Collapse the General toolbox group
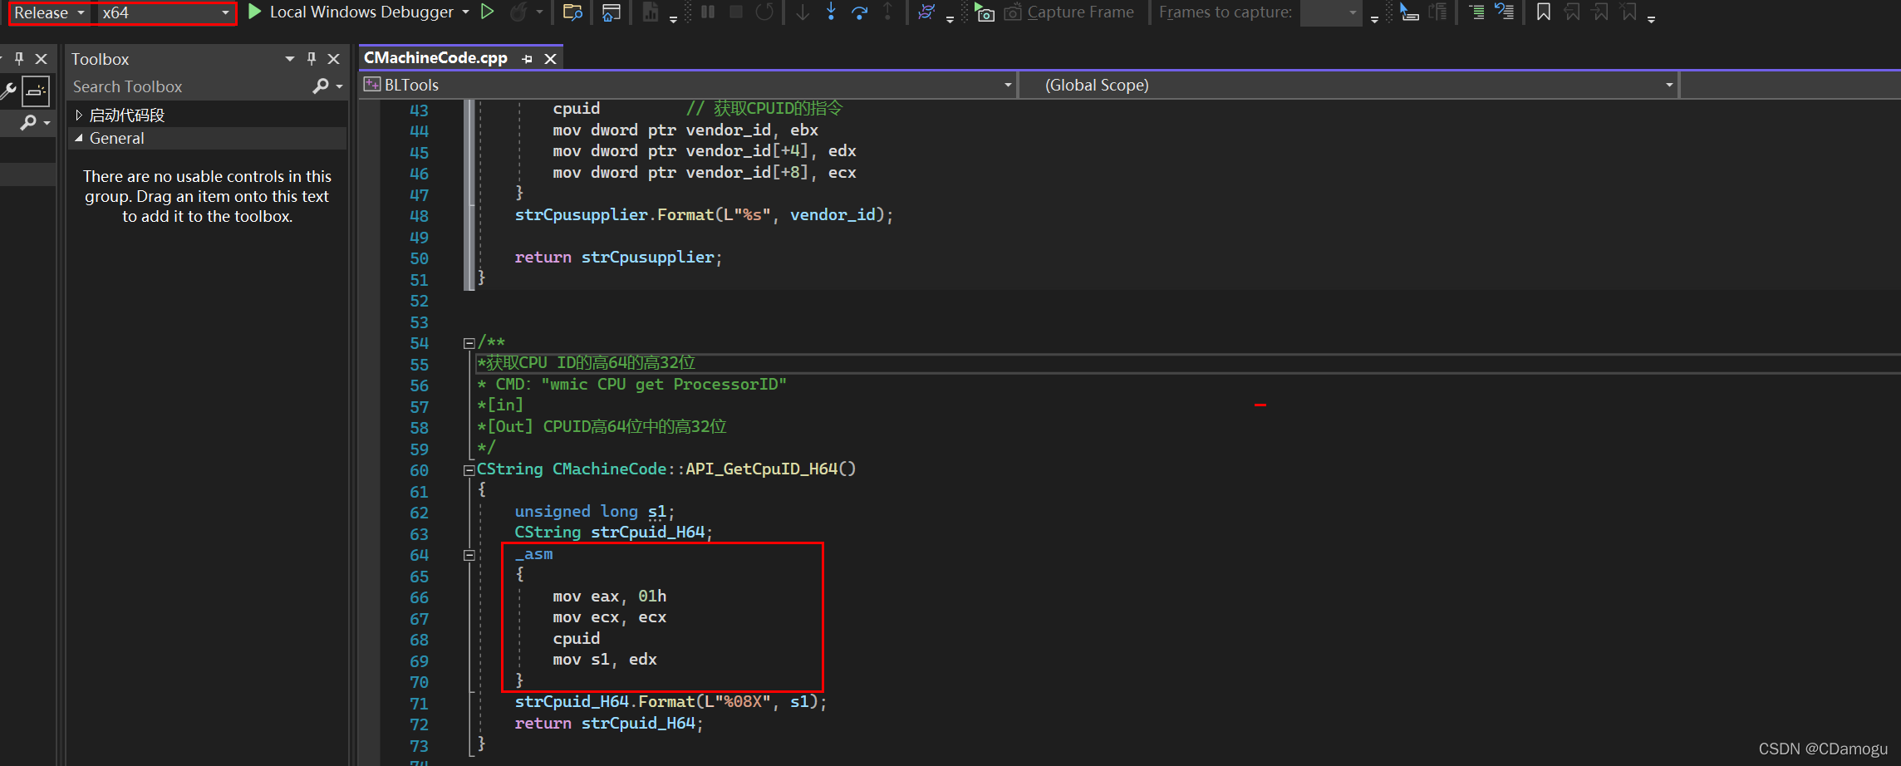Screen dimensions: 1901x766 pos(79,139)
